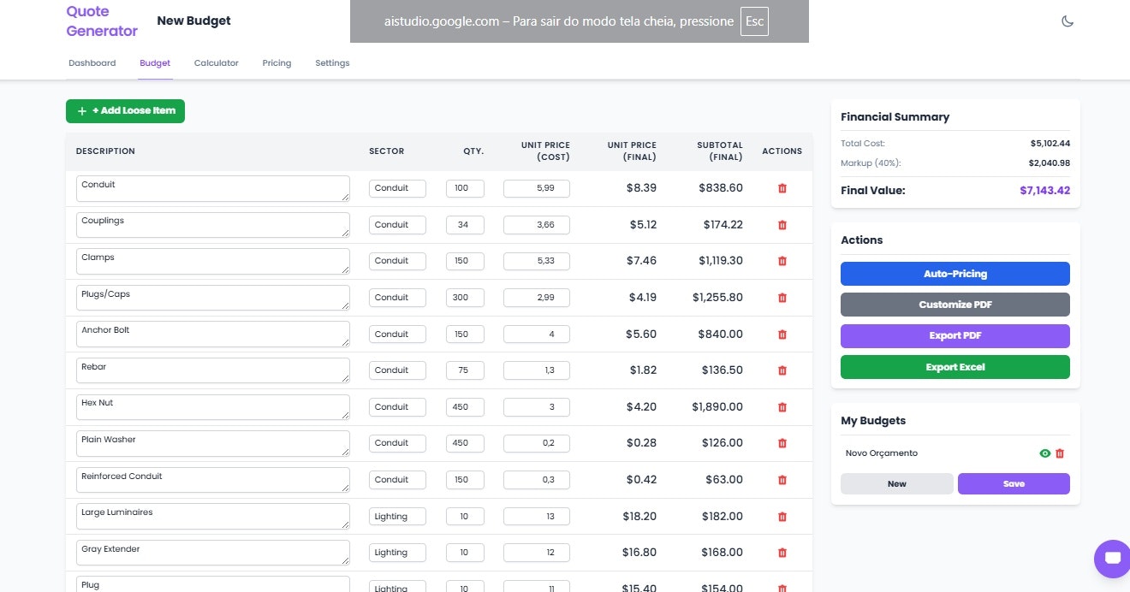Delete the Conduit row using its trash icon
1130x592 pixels.
pos(782,188)
